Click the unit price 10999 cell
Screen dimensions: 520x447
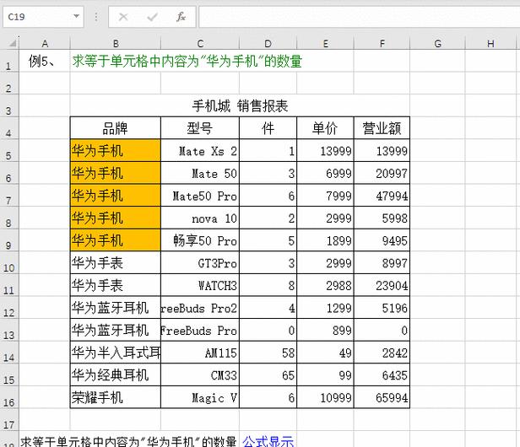point(325,397)
